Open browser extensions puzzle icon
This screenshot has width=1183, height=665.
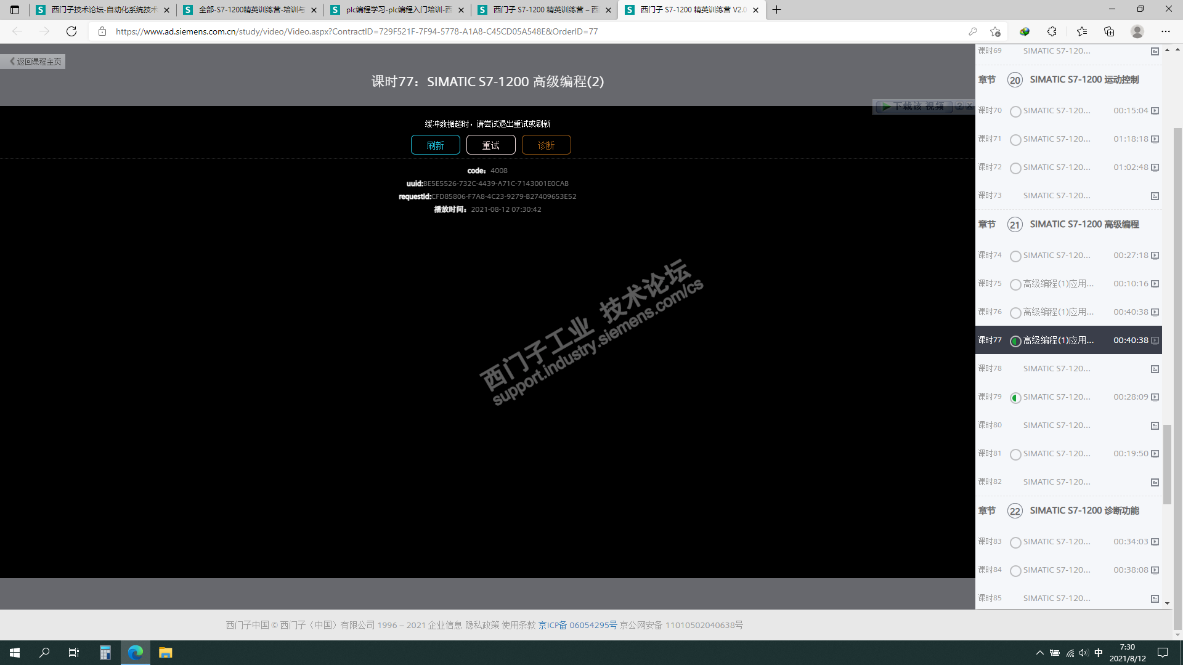[x=1052, y=31]
